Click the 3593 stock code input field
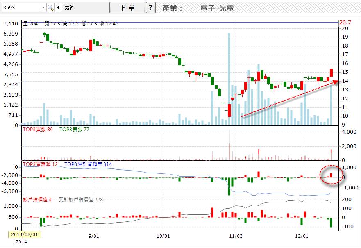The height and width of the screenshot is (248, 361). [20, 7]
